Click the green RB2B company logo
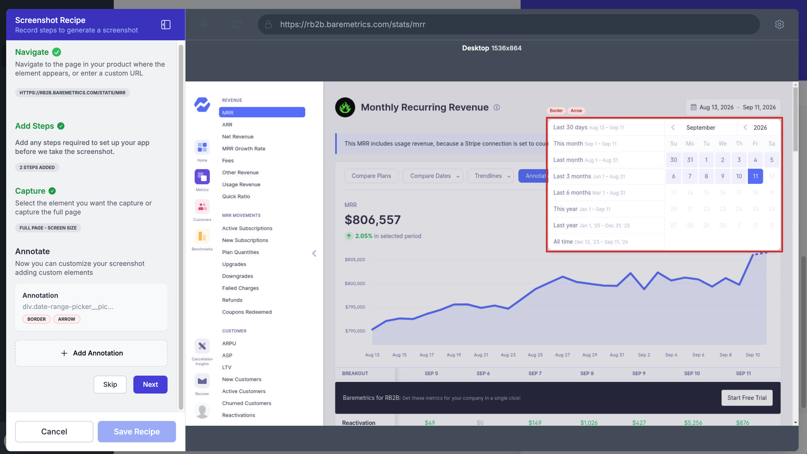 pos(345,107)
